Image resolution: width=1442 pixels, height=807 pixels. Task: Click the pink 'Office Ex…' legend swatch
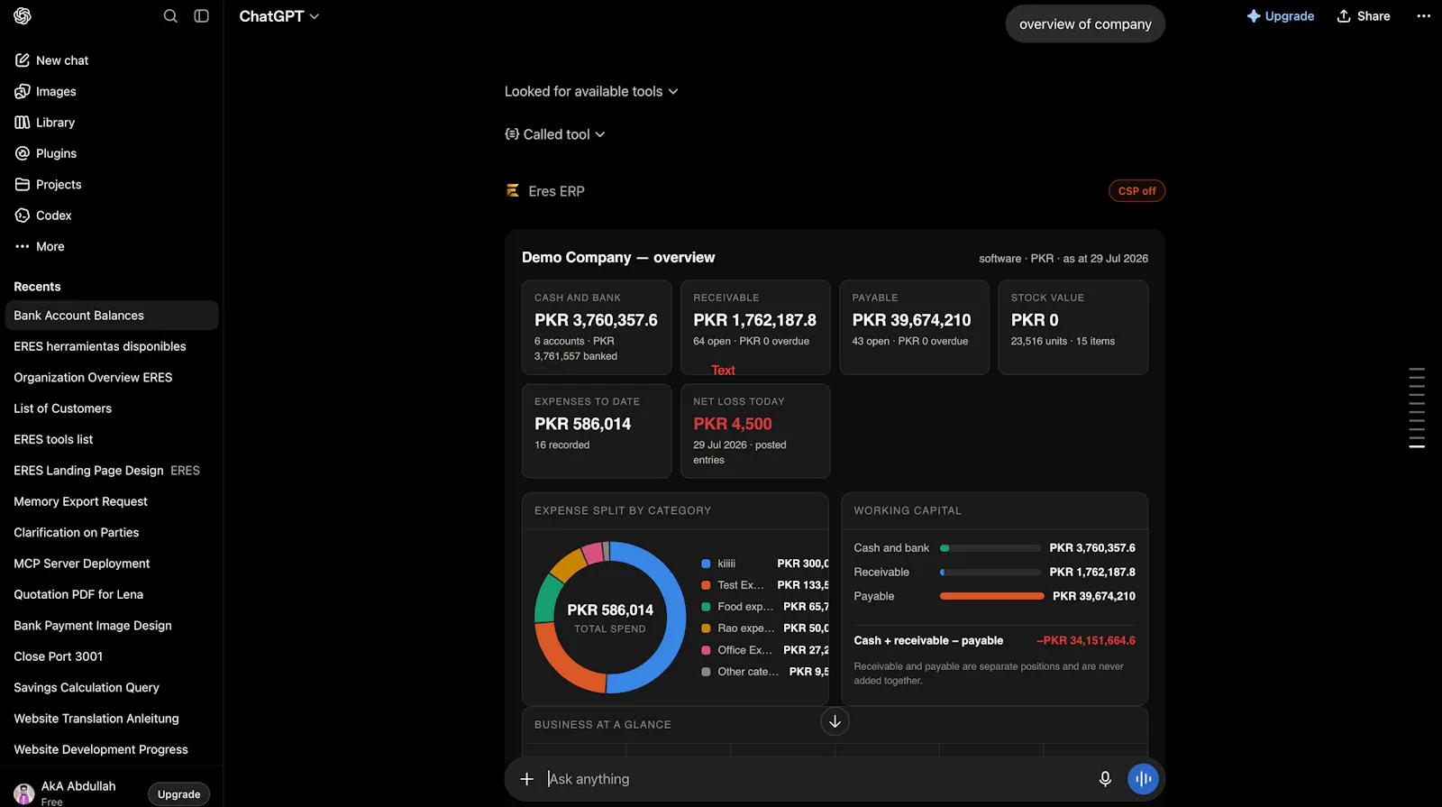coord(707,650)
